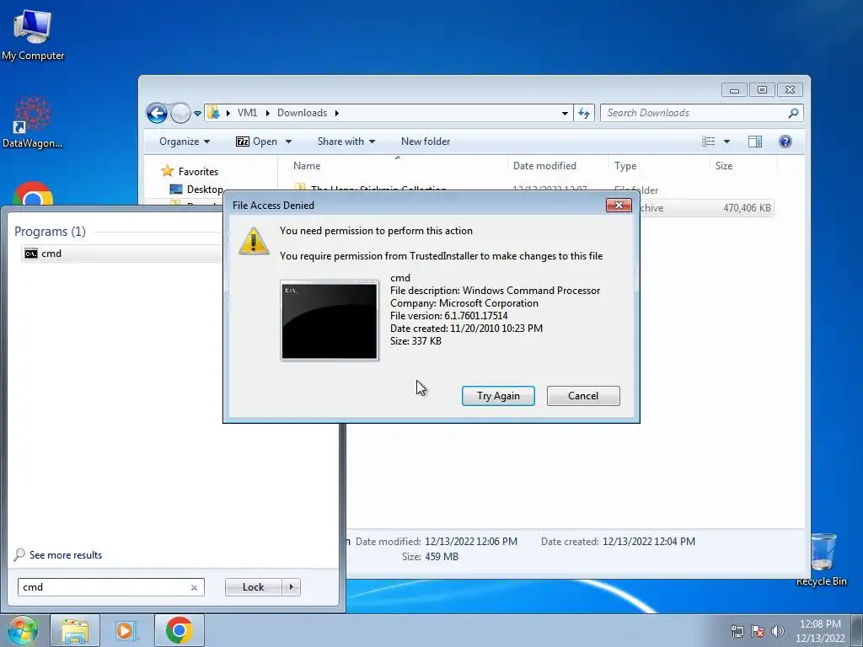
Task: Open recent locations dropdown arrow
Action: [x=197, y=114]
